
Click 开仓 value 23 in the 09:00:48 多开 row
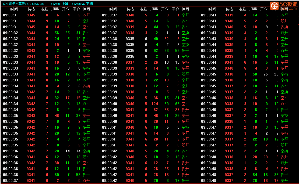pos(265,157)
